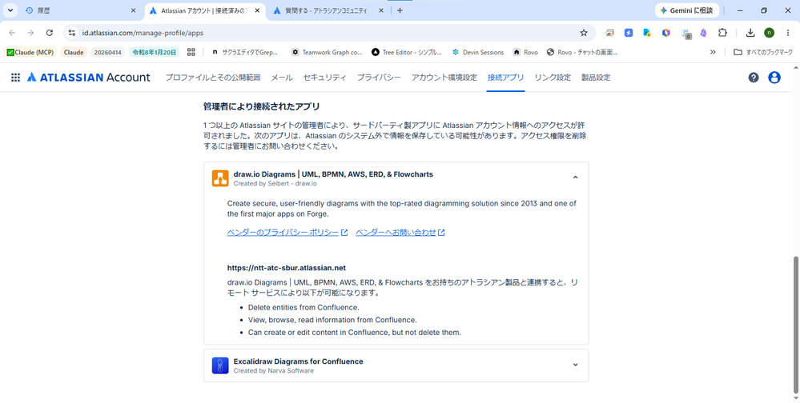The height and width of the screenshot is (403, 800).
Task: Open the Claude (MCP) bookmark
Action: (30, 52)
